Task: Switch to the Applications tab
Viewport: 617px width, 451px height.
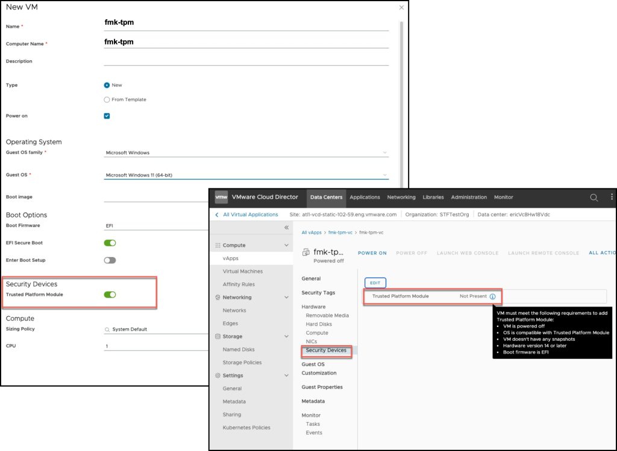Action: pyautogui.click(x=365, y=198)
